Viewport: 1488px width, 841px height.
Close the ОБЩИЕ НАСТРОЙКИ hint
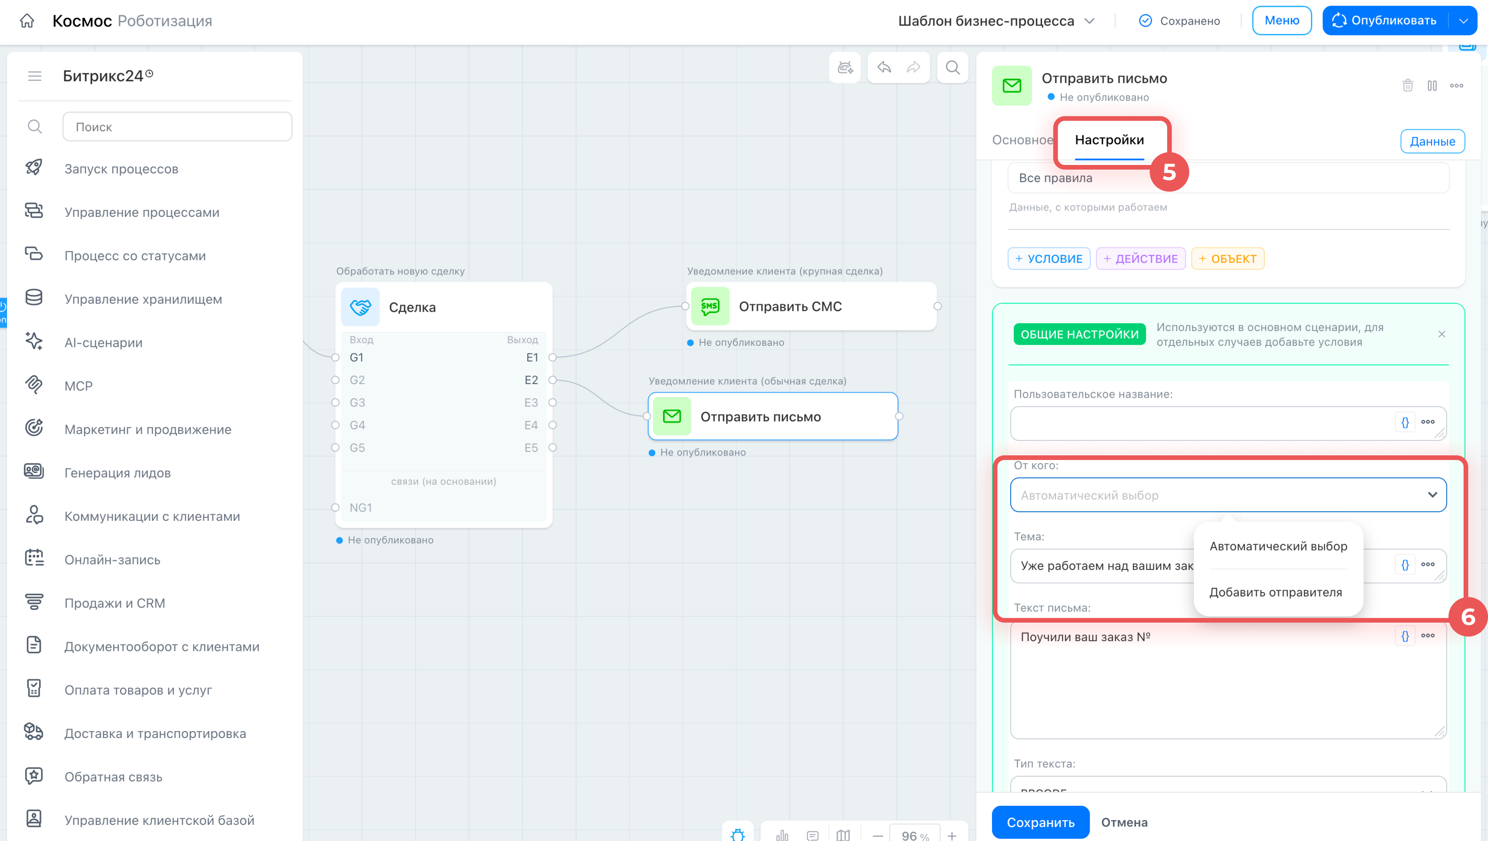pyautogui.click(x=1441, y=334)
